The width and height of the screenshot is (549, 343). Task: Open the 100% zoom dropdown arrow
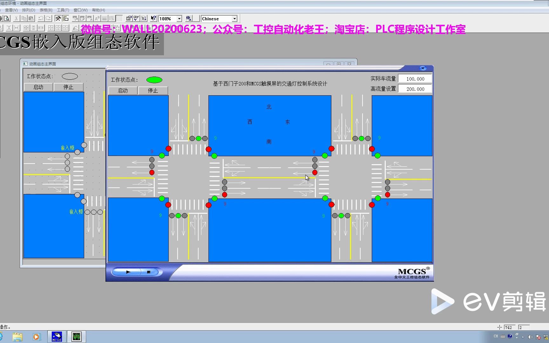click(179, 19)
